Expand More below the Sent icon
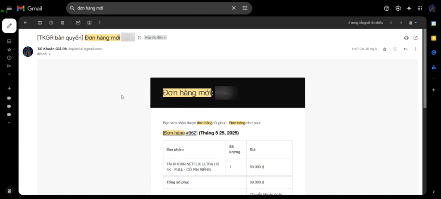This screenshot has height=199, width=441. 9,74
